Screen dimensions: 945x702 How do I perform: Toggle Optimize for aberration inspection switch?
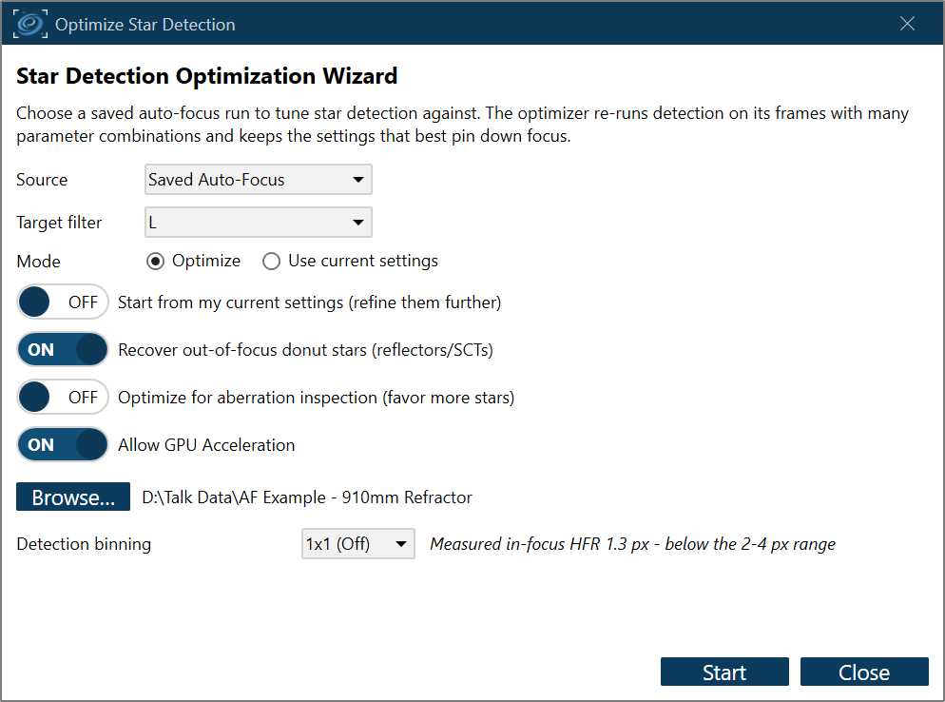[62, 397]
